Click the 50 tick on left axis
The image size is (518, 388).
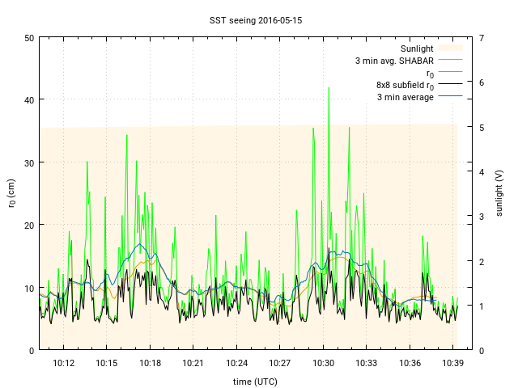[x=29, y=38]
